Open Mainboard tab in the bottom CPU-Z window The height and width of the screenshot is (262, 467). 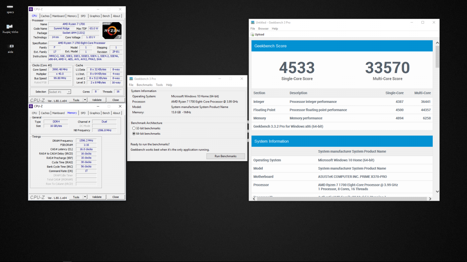[58, 113]
